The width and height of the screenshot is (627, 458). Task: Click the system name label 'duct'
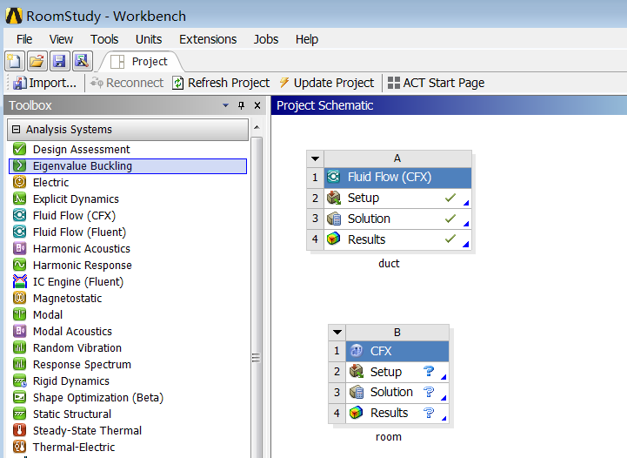point(389,264)
